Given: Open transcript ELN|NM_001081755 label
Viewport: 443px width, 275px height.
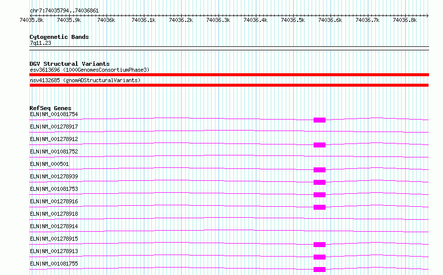Looking at the screenshot, I should [x=54, y=264].
